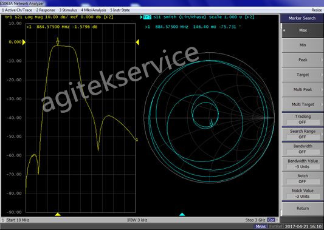
Task: Click the cyan marker triangle below the Smith chart
Action: coord(182,215)
